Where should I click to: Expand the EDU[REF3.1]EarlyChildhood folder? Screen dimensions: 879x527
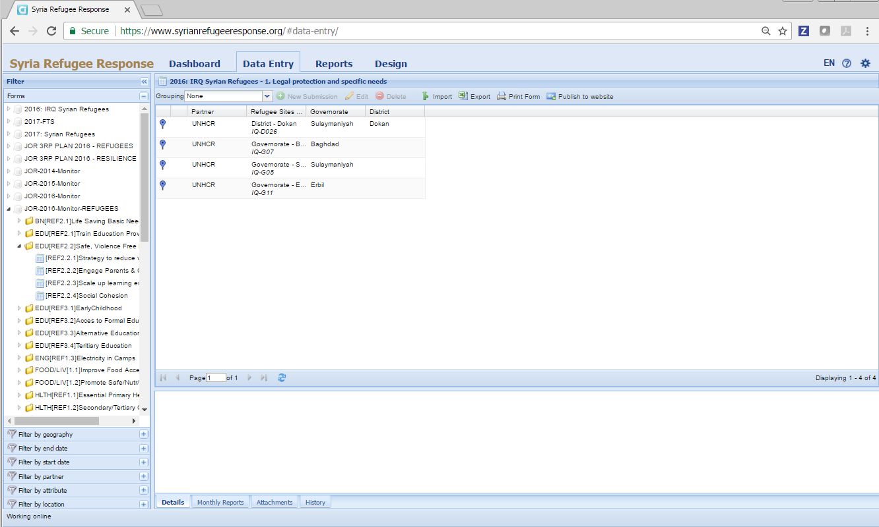tap(20, 308)
